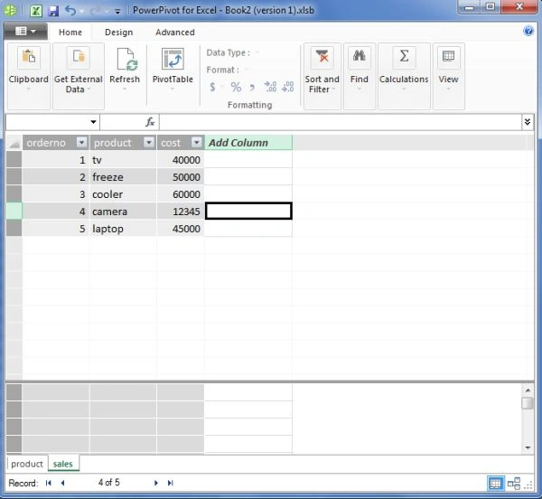This screenshot has width=542, height=499.
Task: Apply currency format with dollar icon
Action: tap(212, 87)
